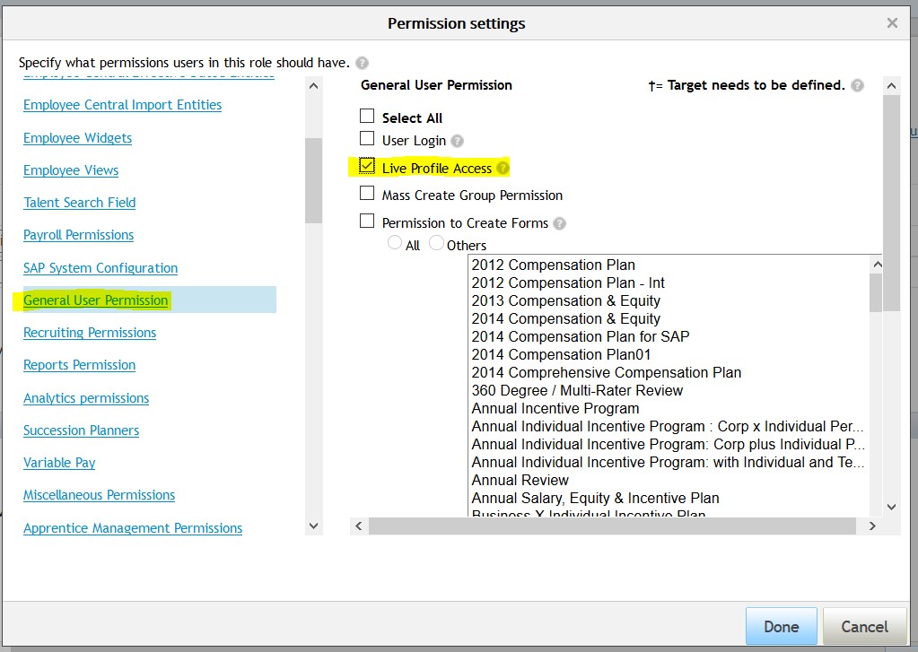
Task: Select 360 Degree / Multi-Rater Review
Action: click(x=577, y=390)
